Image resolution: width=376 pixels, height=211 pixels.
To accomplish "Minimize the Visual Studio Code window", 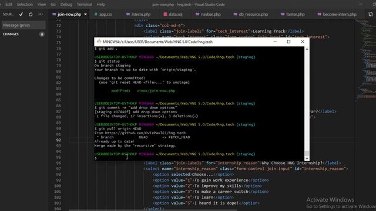I will [x=360, y=4].
